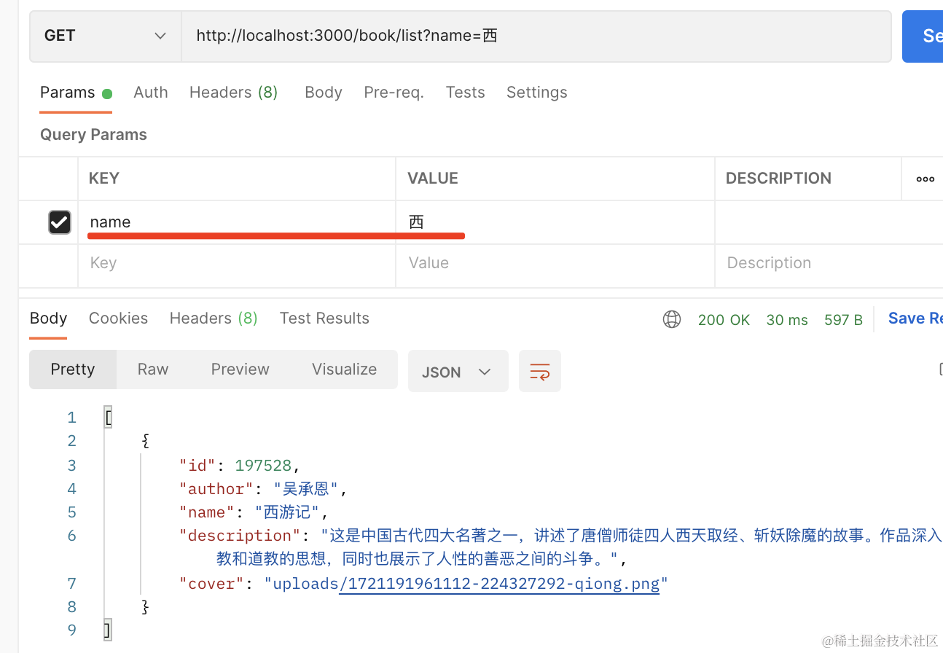Image resolution: width=943 pixels, height=653 pixels.
Task: Open the three-dots column options
Action: pos(925,179)
